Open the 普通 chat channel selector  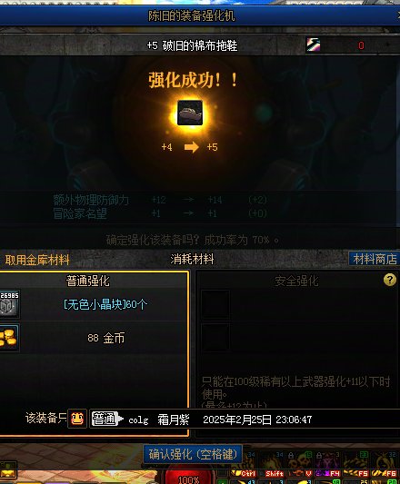coord(107,420)
